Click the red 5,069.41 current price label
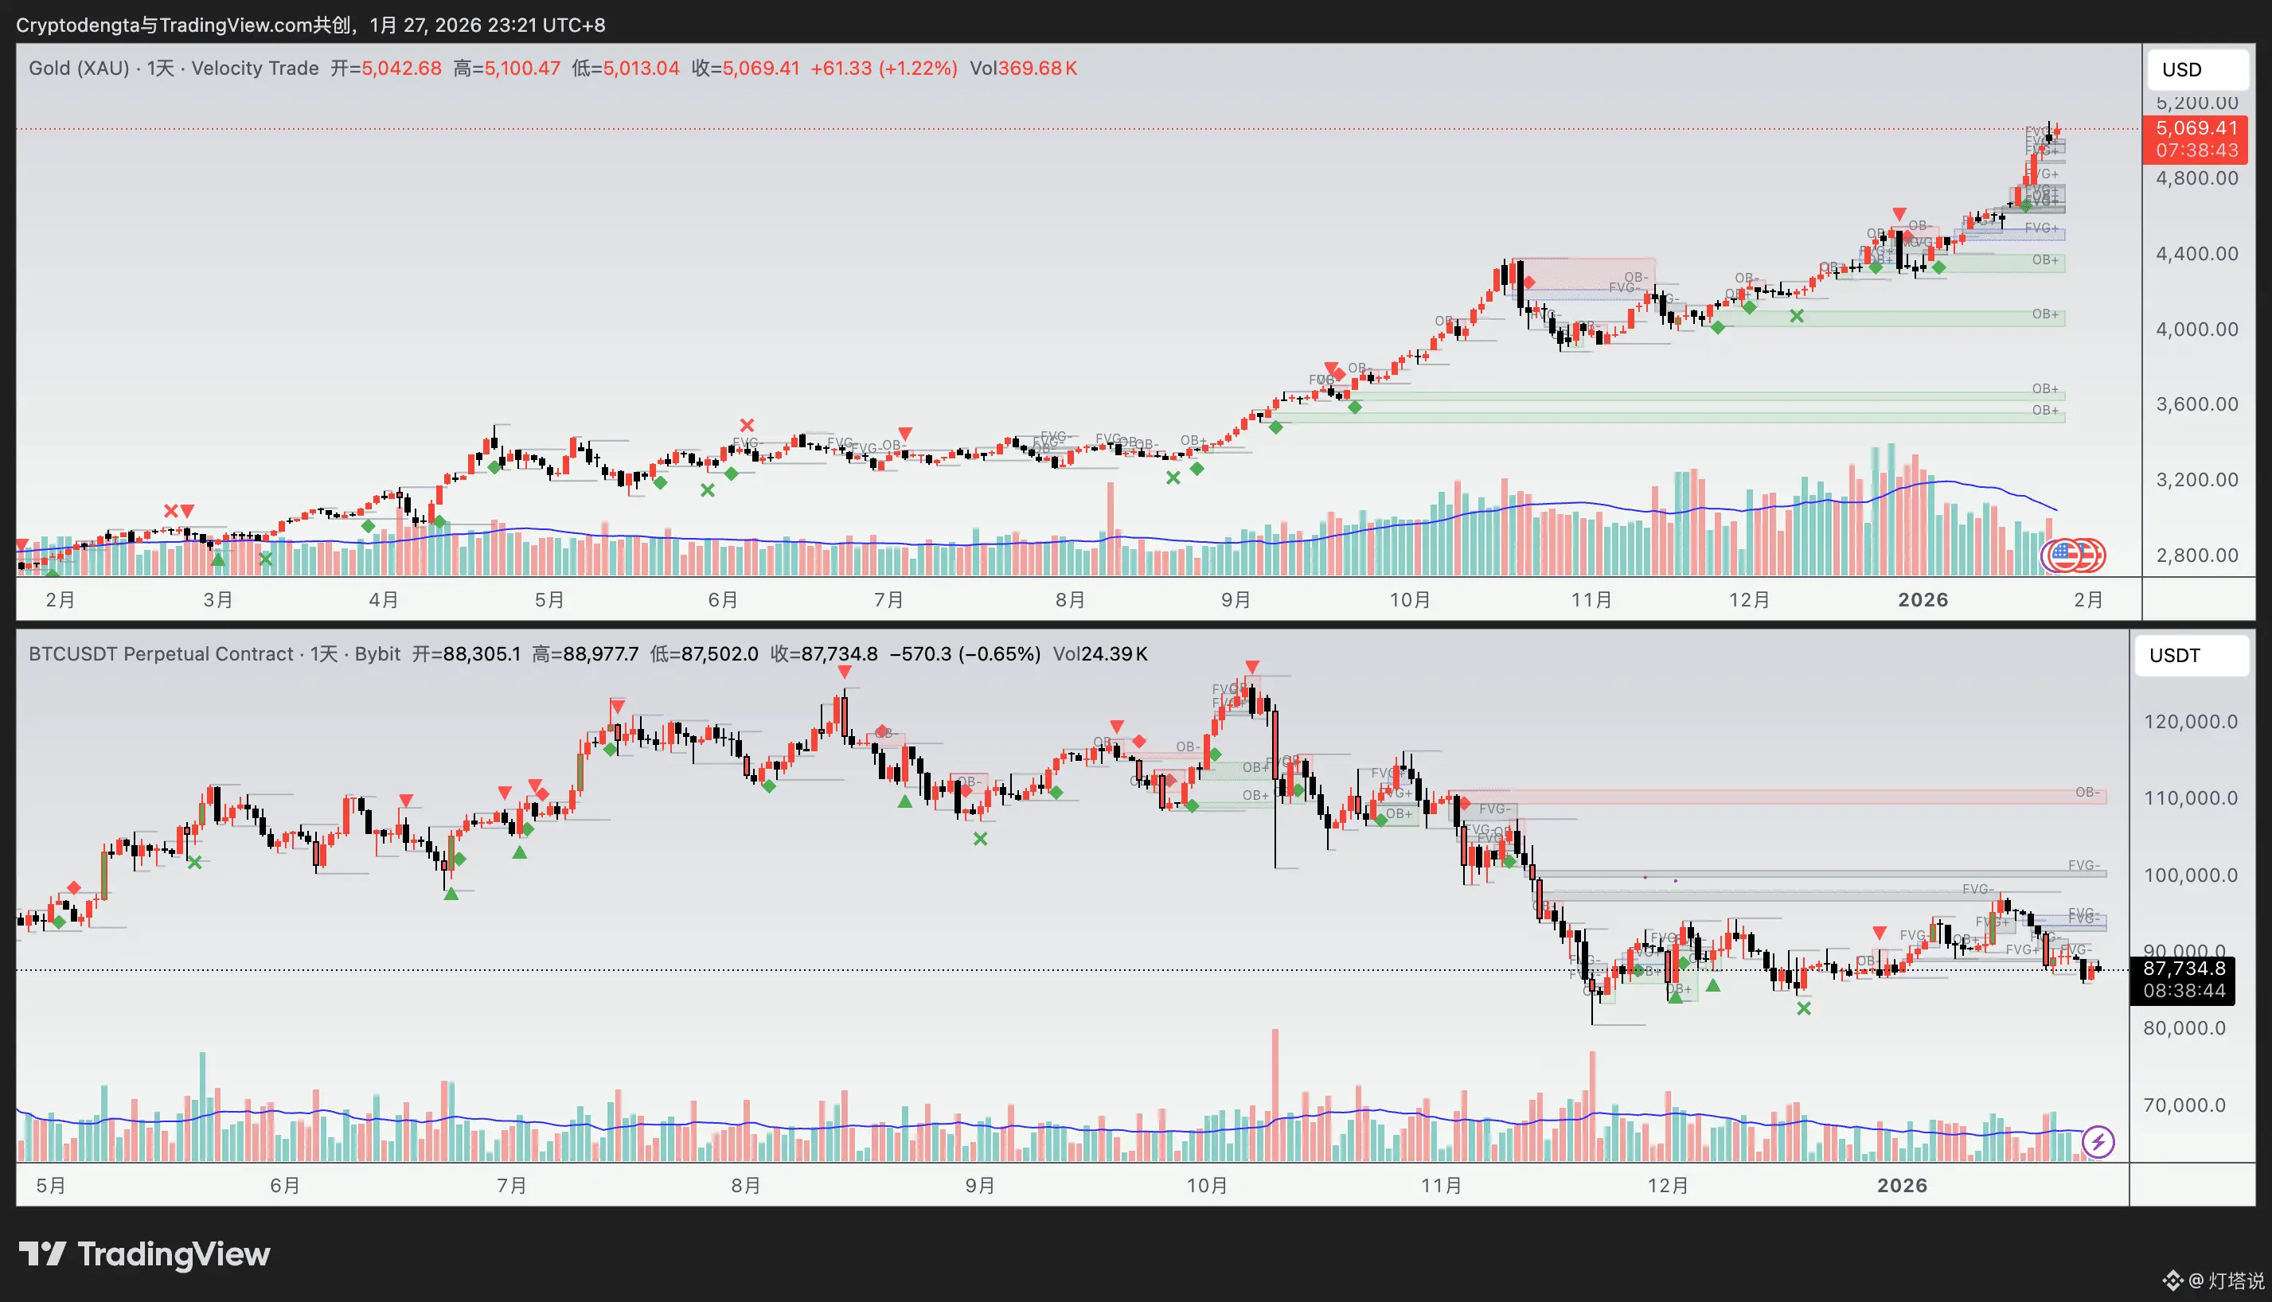 (2196, 129)
